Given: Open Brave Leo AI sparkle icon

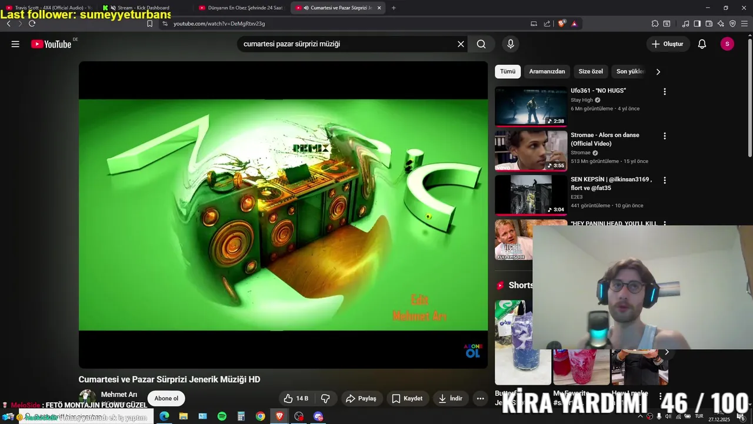Looking at the screenshot, I should [721, 24].
